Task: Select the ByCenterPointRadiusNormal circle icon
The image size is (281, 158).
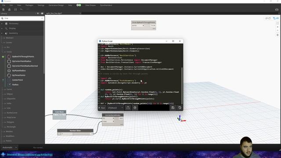Action: 9,66
